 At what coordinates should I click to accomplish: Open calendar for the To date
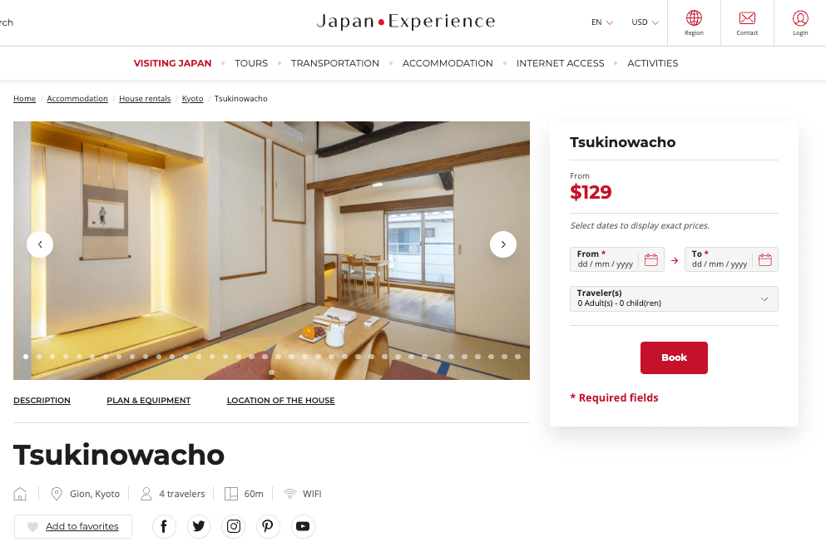click(765, 259)
